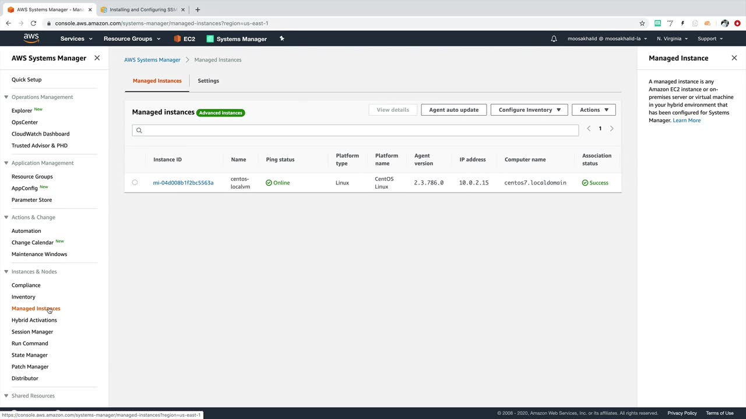Viewport: 746px width, 419px height.
Task: Select the Managed Instances tab
Action: click(157, 81)
